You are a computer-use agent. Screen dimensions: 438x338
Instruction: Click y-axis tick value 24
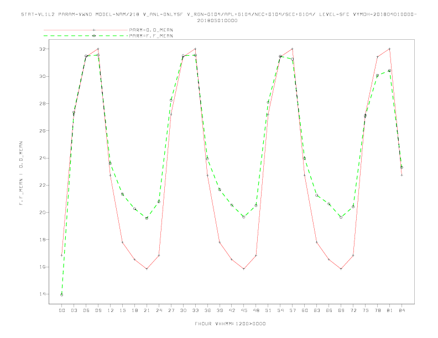pos(42,158)
